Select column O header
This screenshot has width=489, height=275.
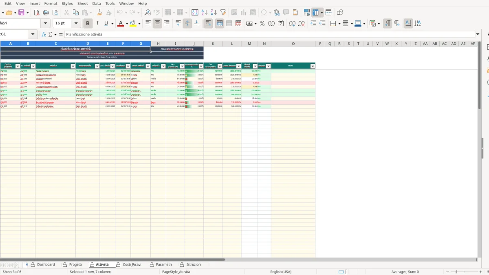pos(293,44)
